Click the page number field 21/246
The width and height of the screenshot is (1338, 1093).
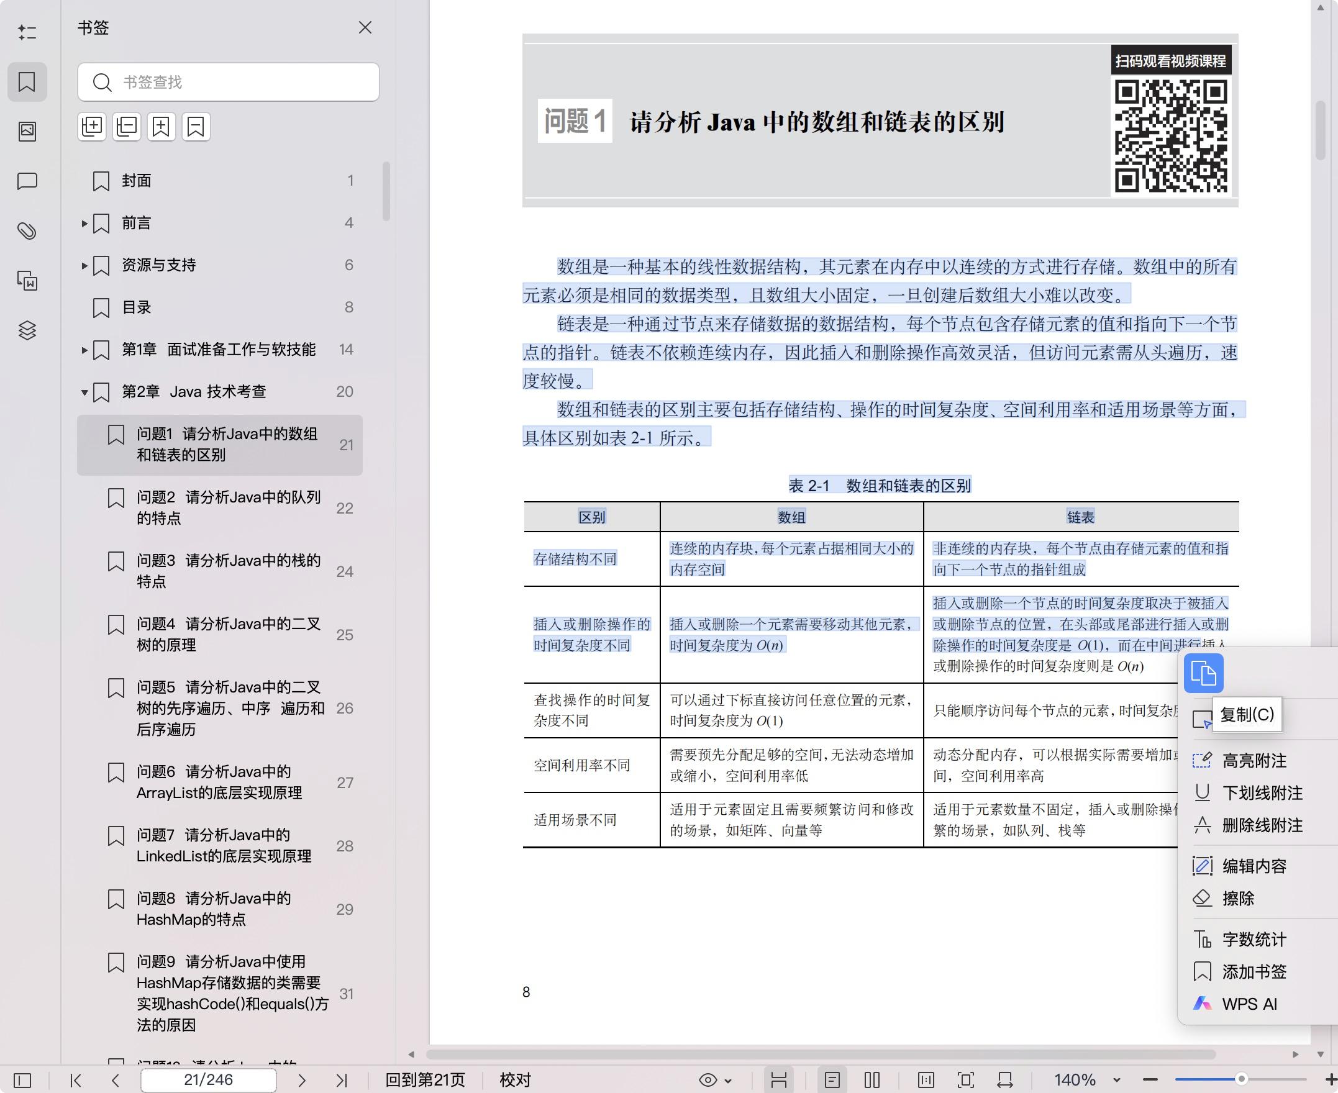tap(209, 1081)
